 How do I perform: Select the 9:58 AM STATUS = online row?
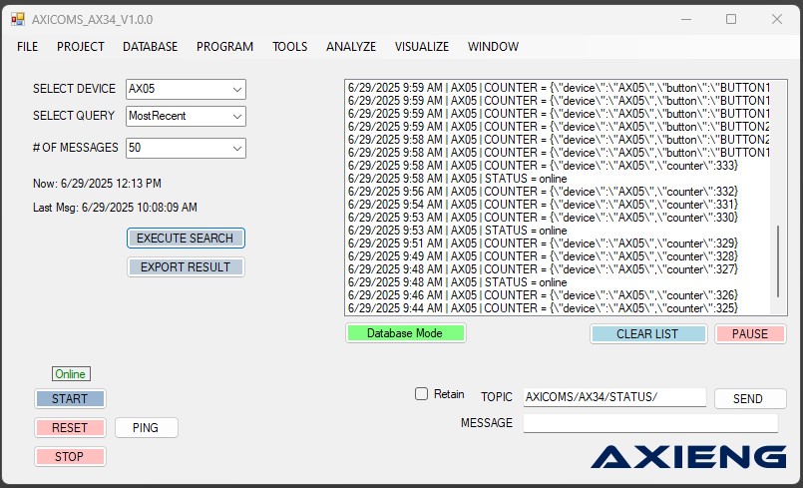(558, 179)
